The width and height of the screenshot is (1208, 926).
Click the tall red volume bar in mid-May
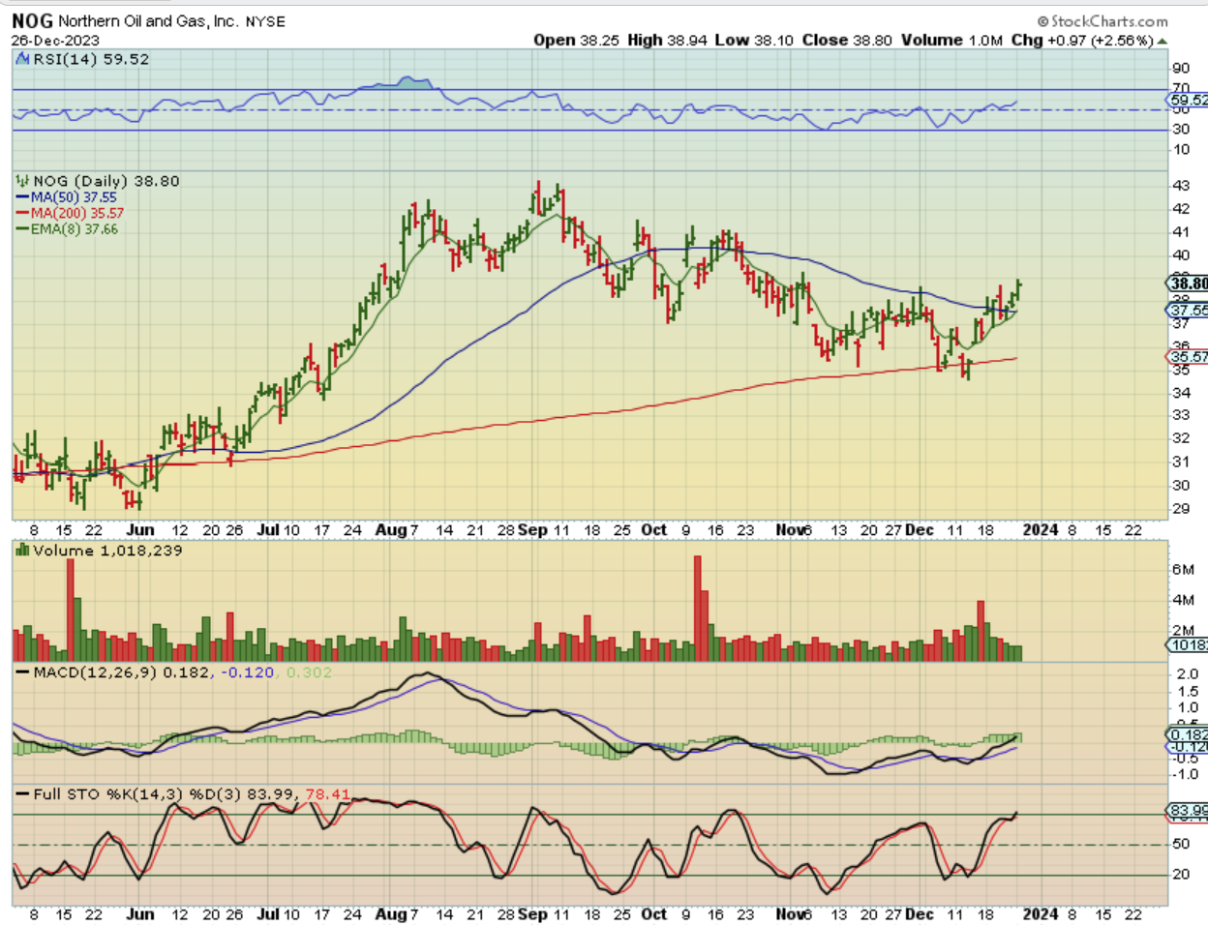coord(70,610)
